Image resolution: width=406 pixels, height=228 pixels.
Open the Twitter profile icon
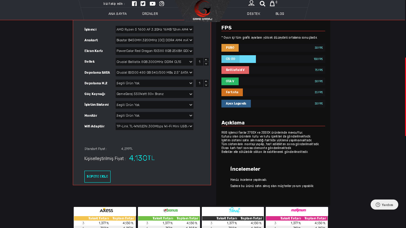click(x=143, y=4)
